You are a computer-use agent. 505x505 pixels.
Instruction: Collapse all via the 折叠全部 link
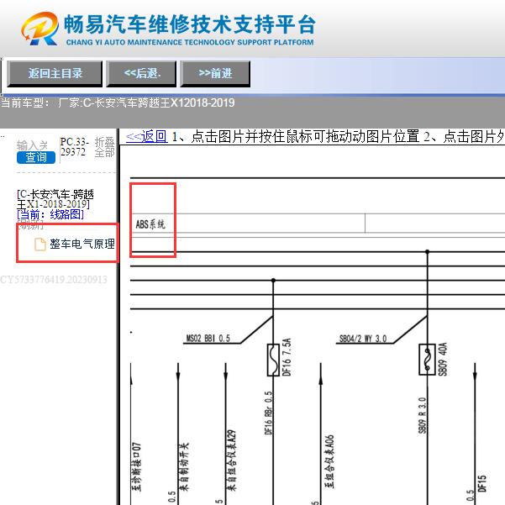click(x=105, y=147)
